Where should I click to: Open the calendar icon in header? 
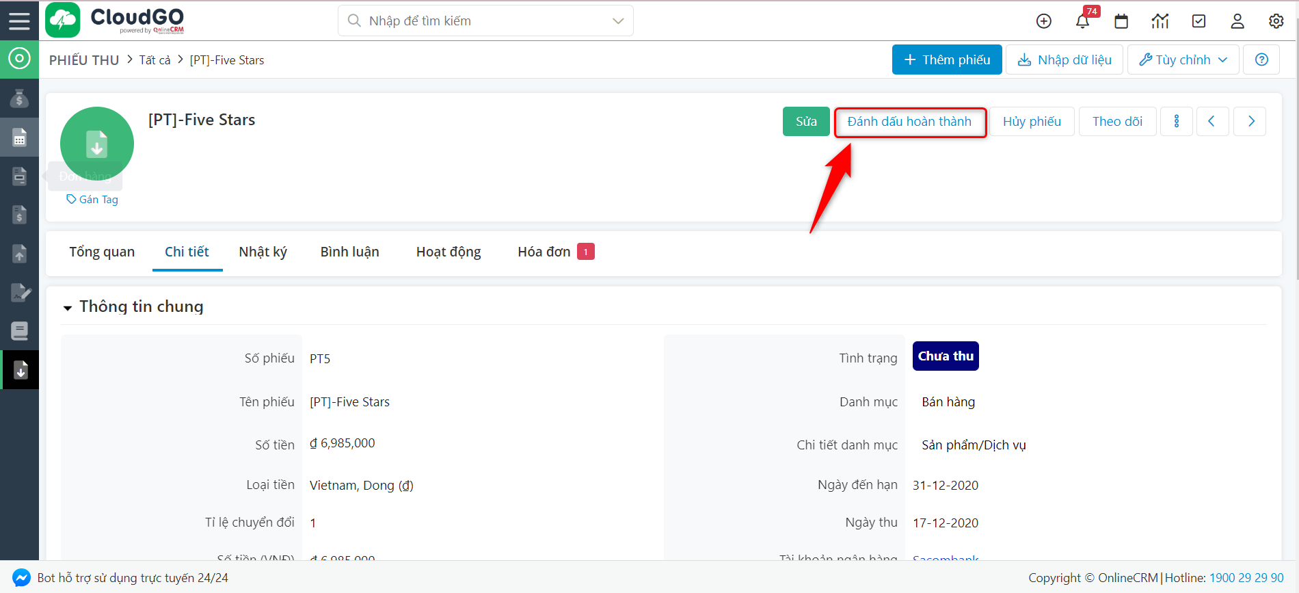pyautogui.click(x=1121, y=21)
